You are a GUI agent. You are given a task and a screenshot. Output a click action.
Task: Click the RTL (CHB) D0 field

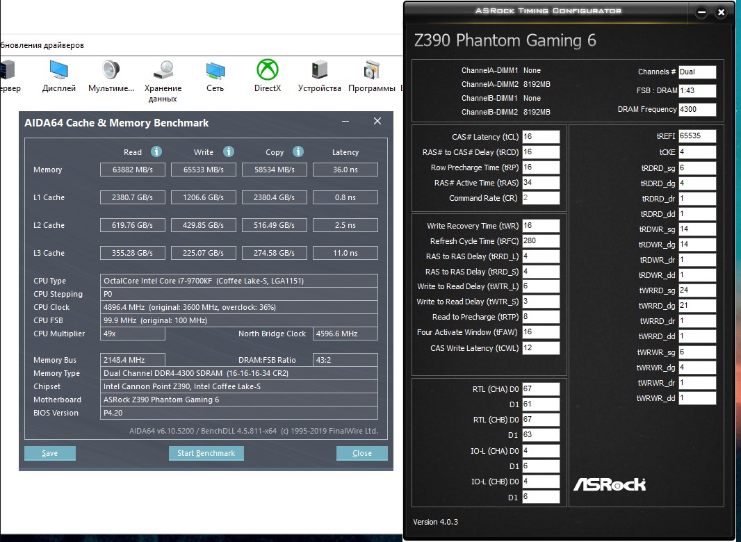click(x=541, y=419)
